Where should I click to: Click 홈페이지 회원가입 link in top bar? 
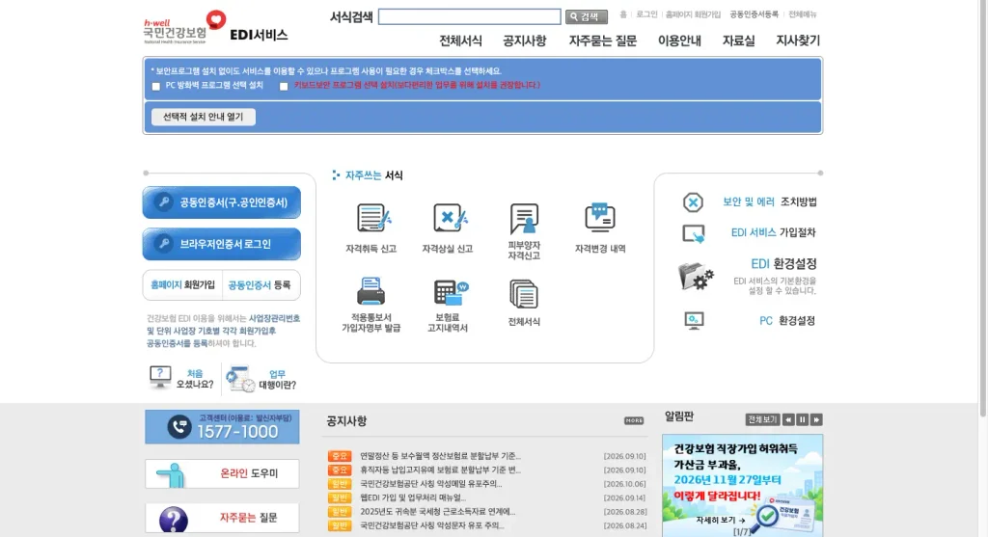coord(693,14)
